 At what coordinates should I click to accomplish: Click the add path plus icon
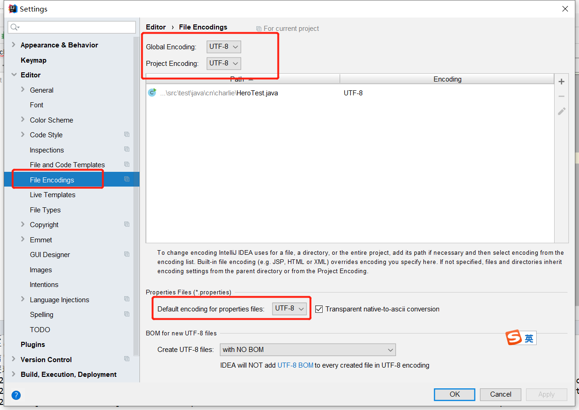(x=561, y=82)
